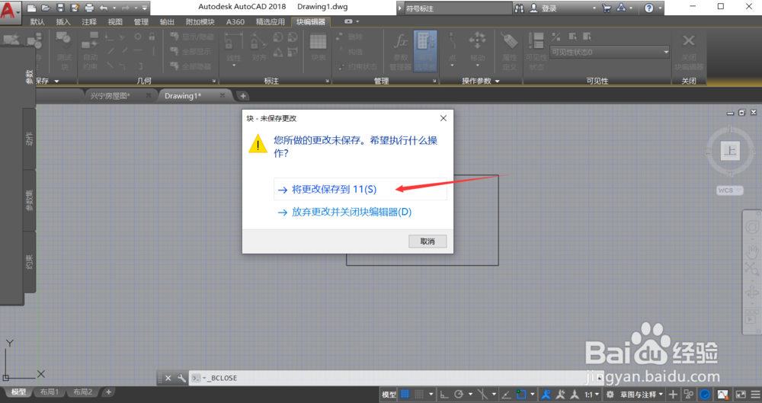Open the 1:1 annotation scale dropdown

(591, 395)
